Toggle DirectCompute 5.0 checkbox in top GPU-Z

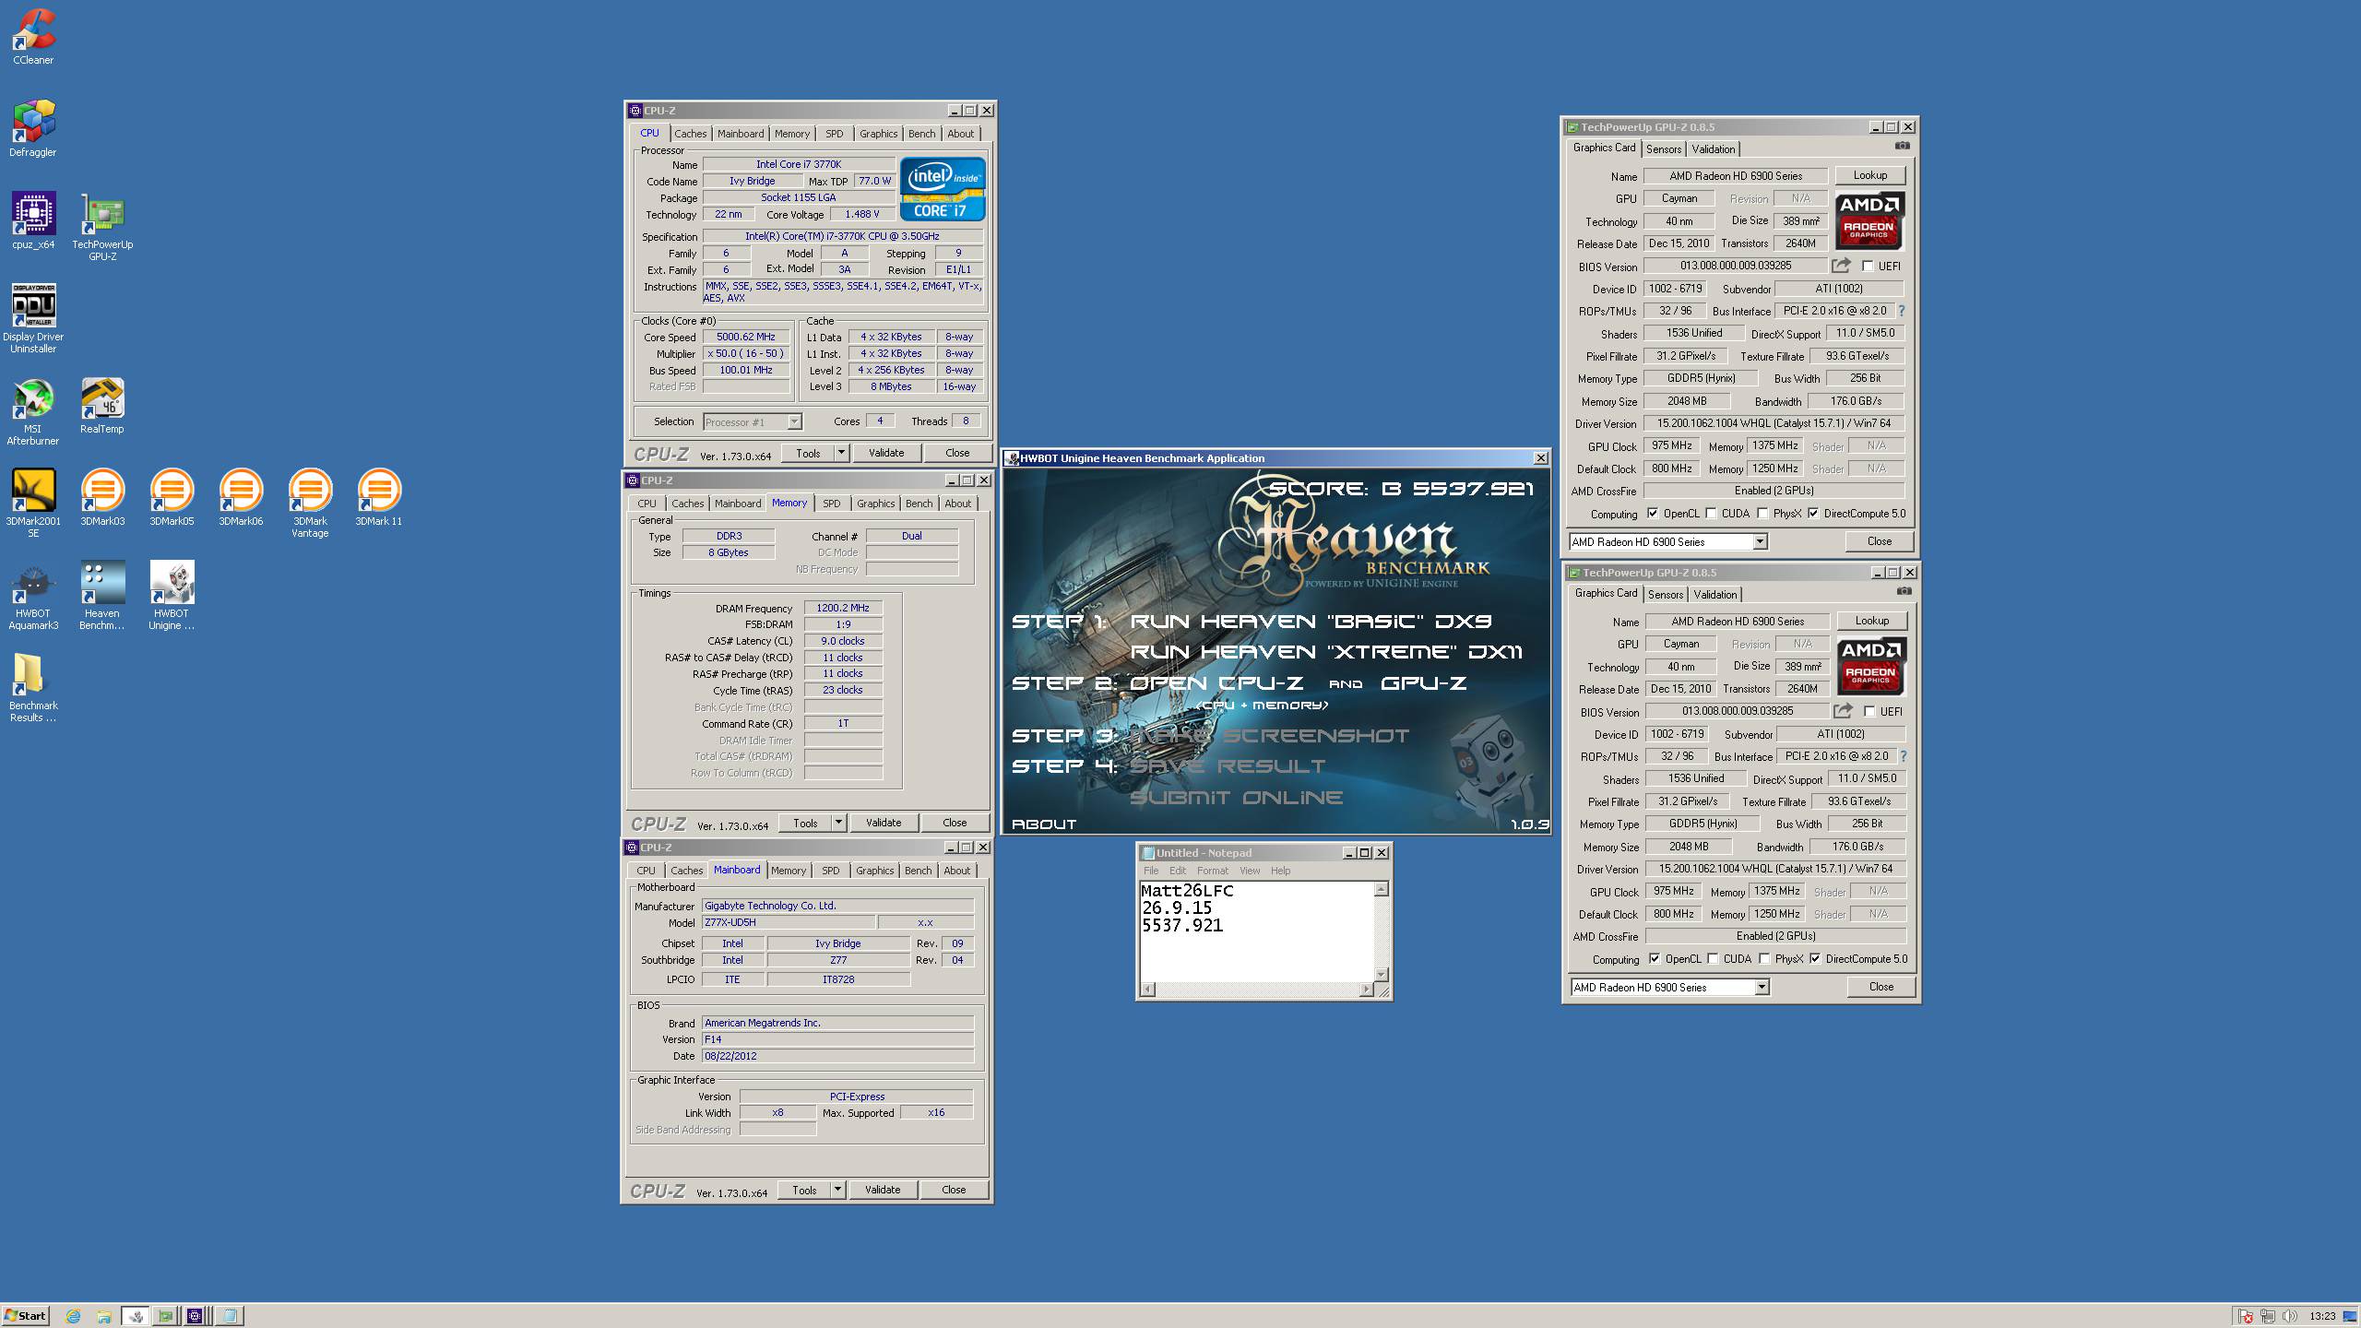point(1813,514)
